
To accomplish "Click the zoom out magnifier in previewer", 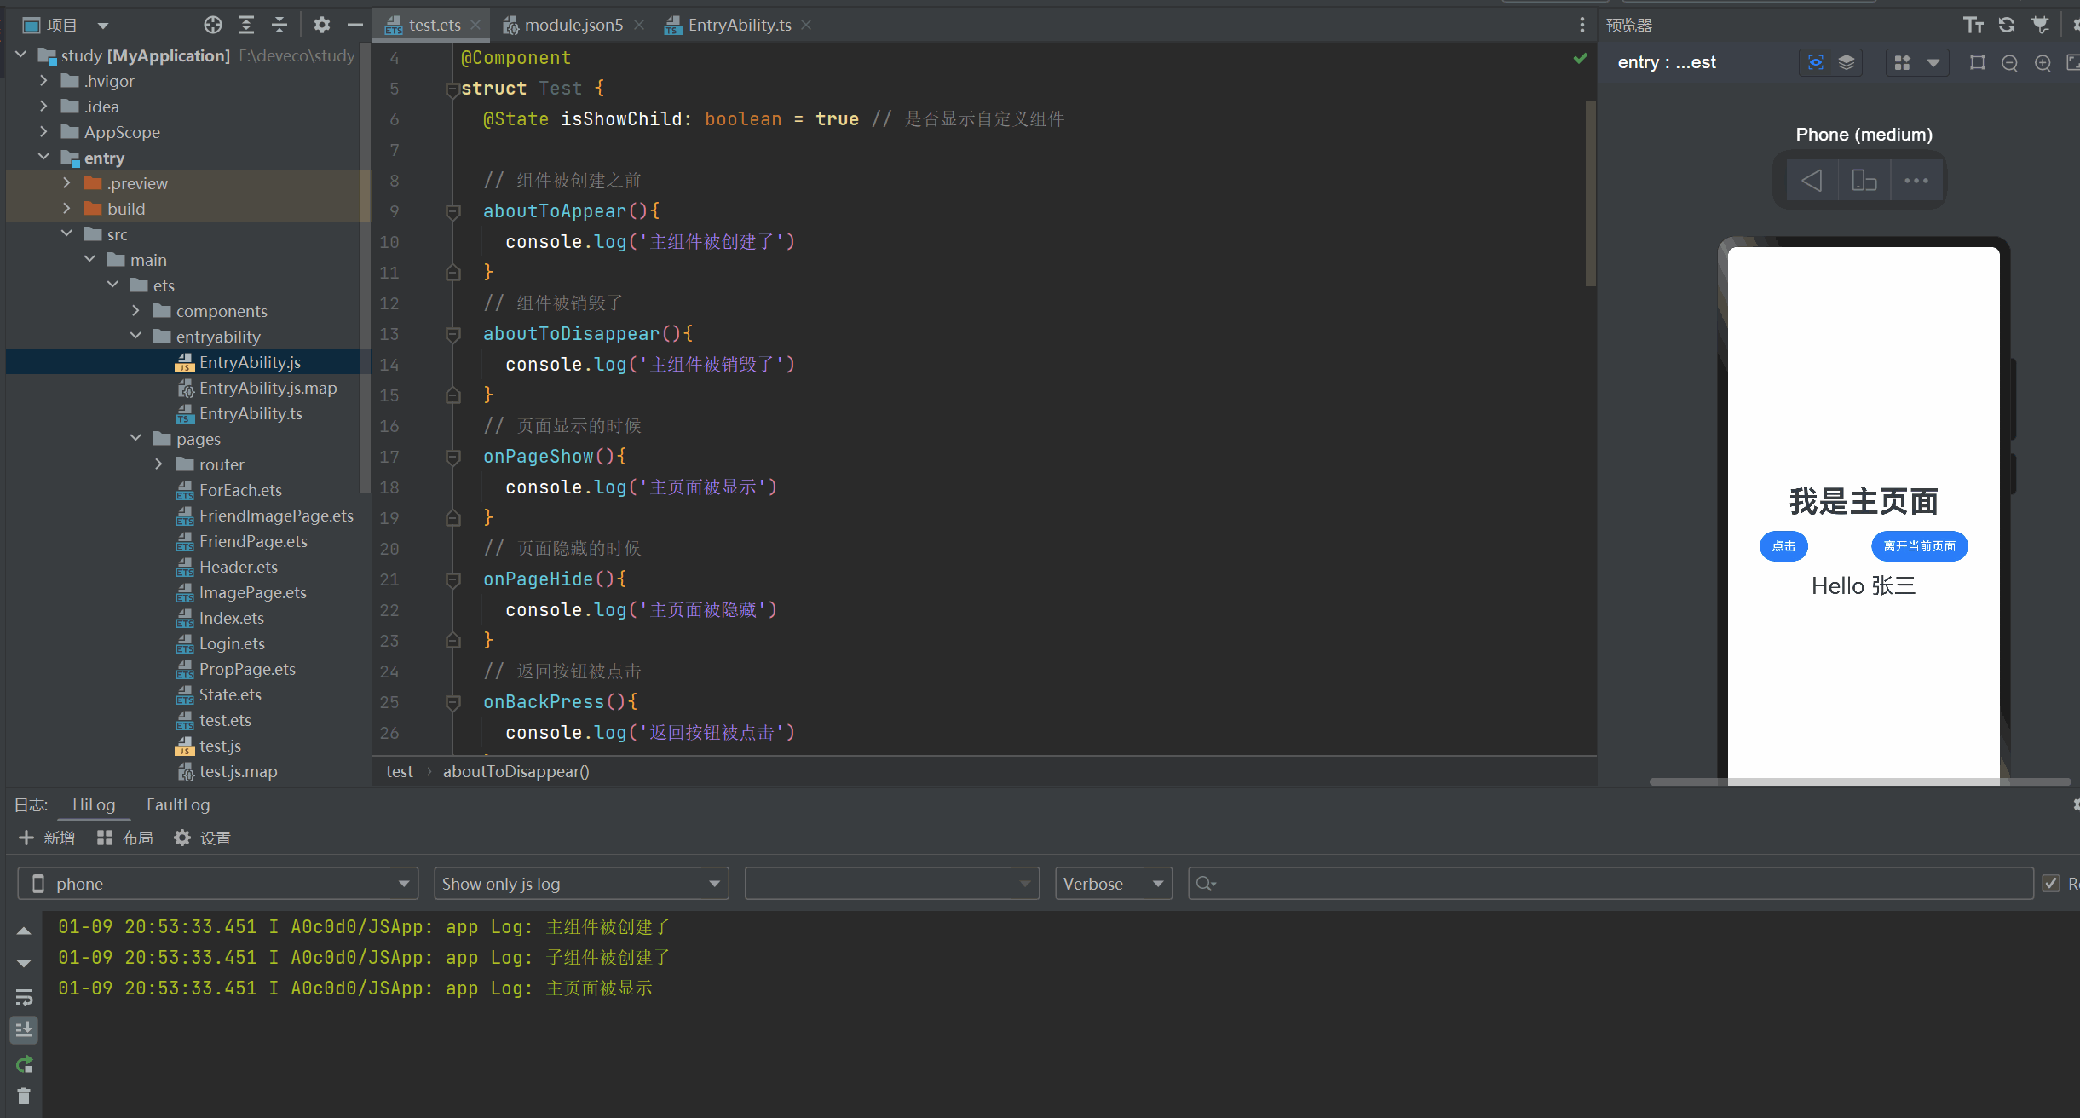I will pos(2009,63).
